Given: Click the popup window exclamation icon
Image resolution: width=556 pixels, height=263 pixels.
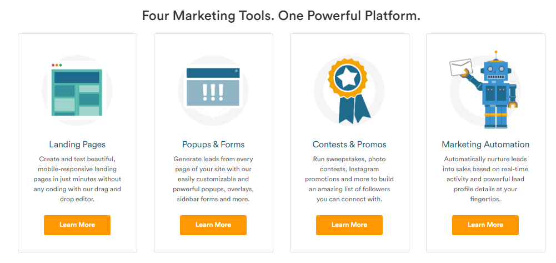Looking at the screenshot, I should pyautogui.click(x=213, y=91).
